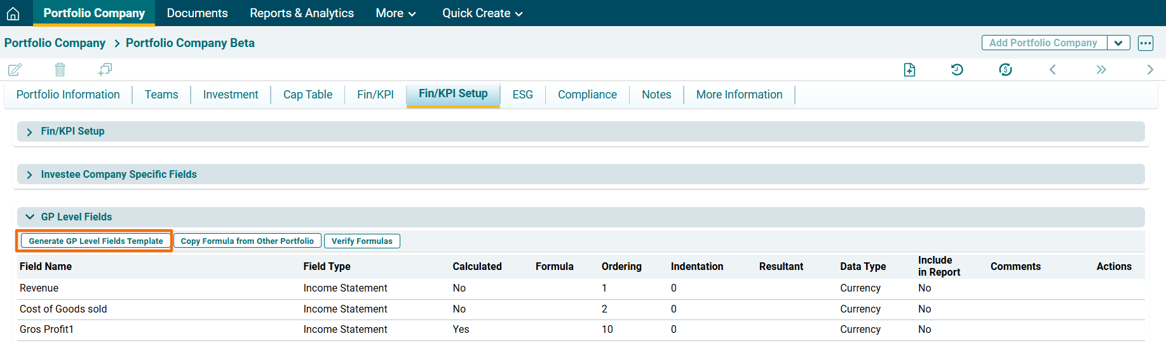Click Generate GP Level Fields Template button

coord(96,241)
